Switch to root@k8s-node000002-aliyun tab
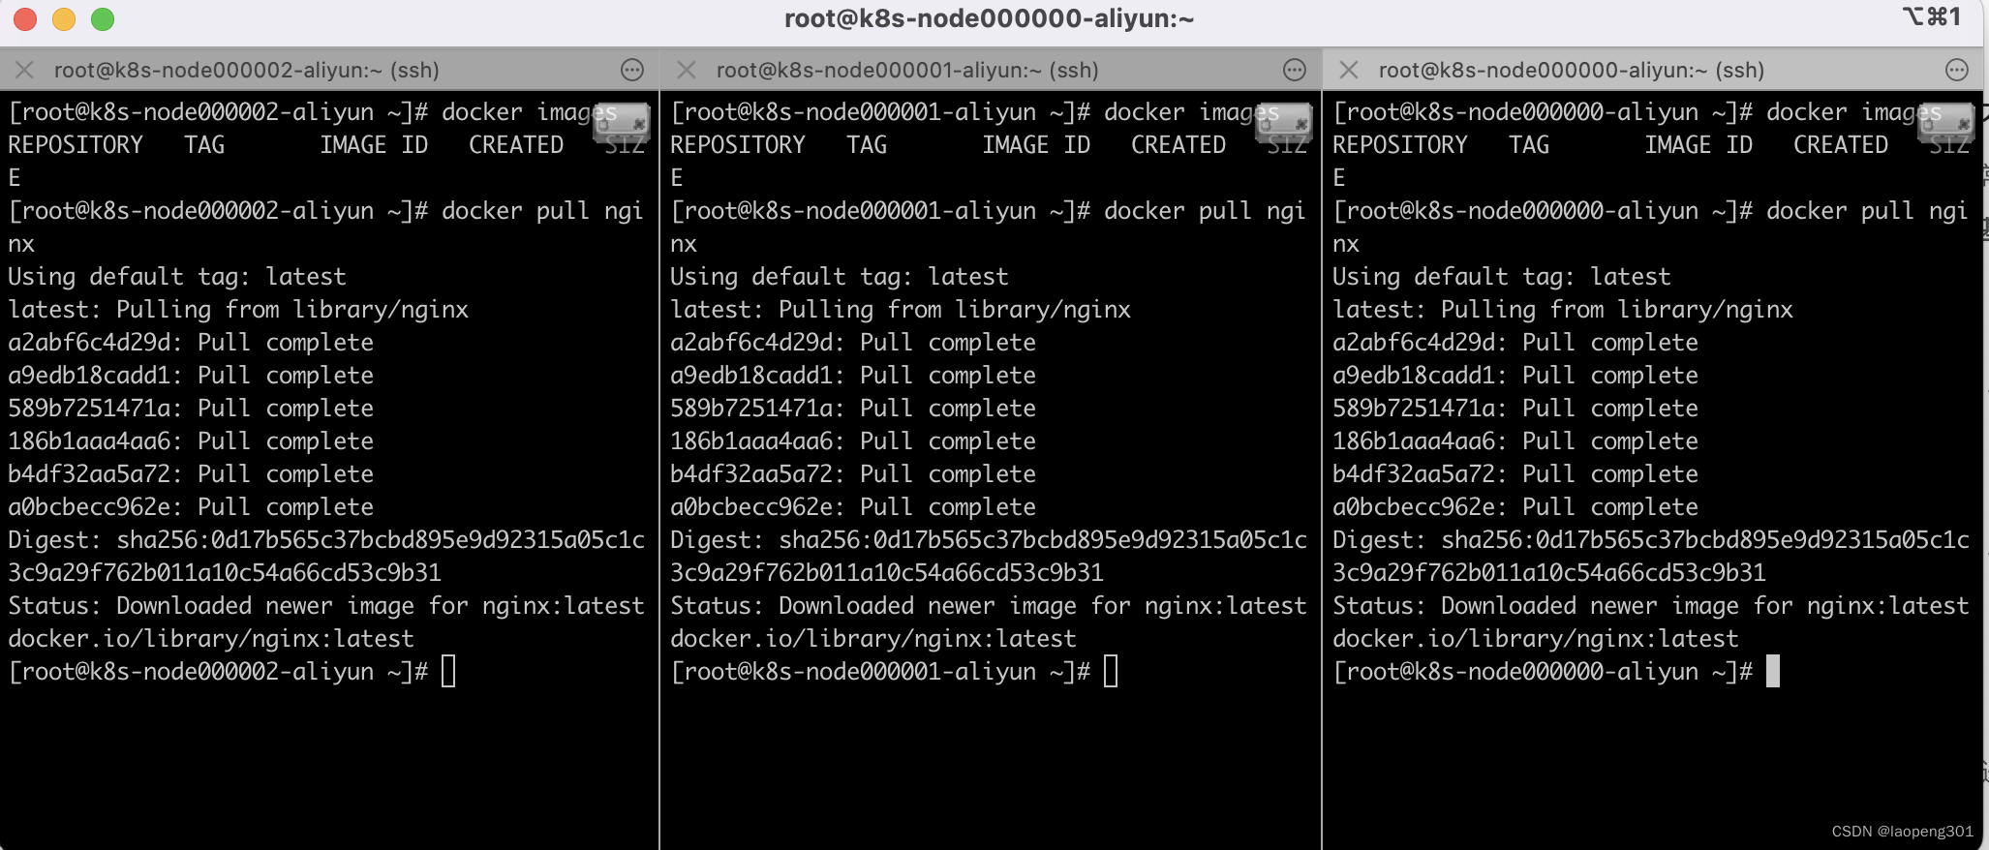 [x=247, y=70]
